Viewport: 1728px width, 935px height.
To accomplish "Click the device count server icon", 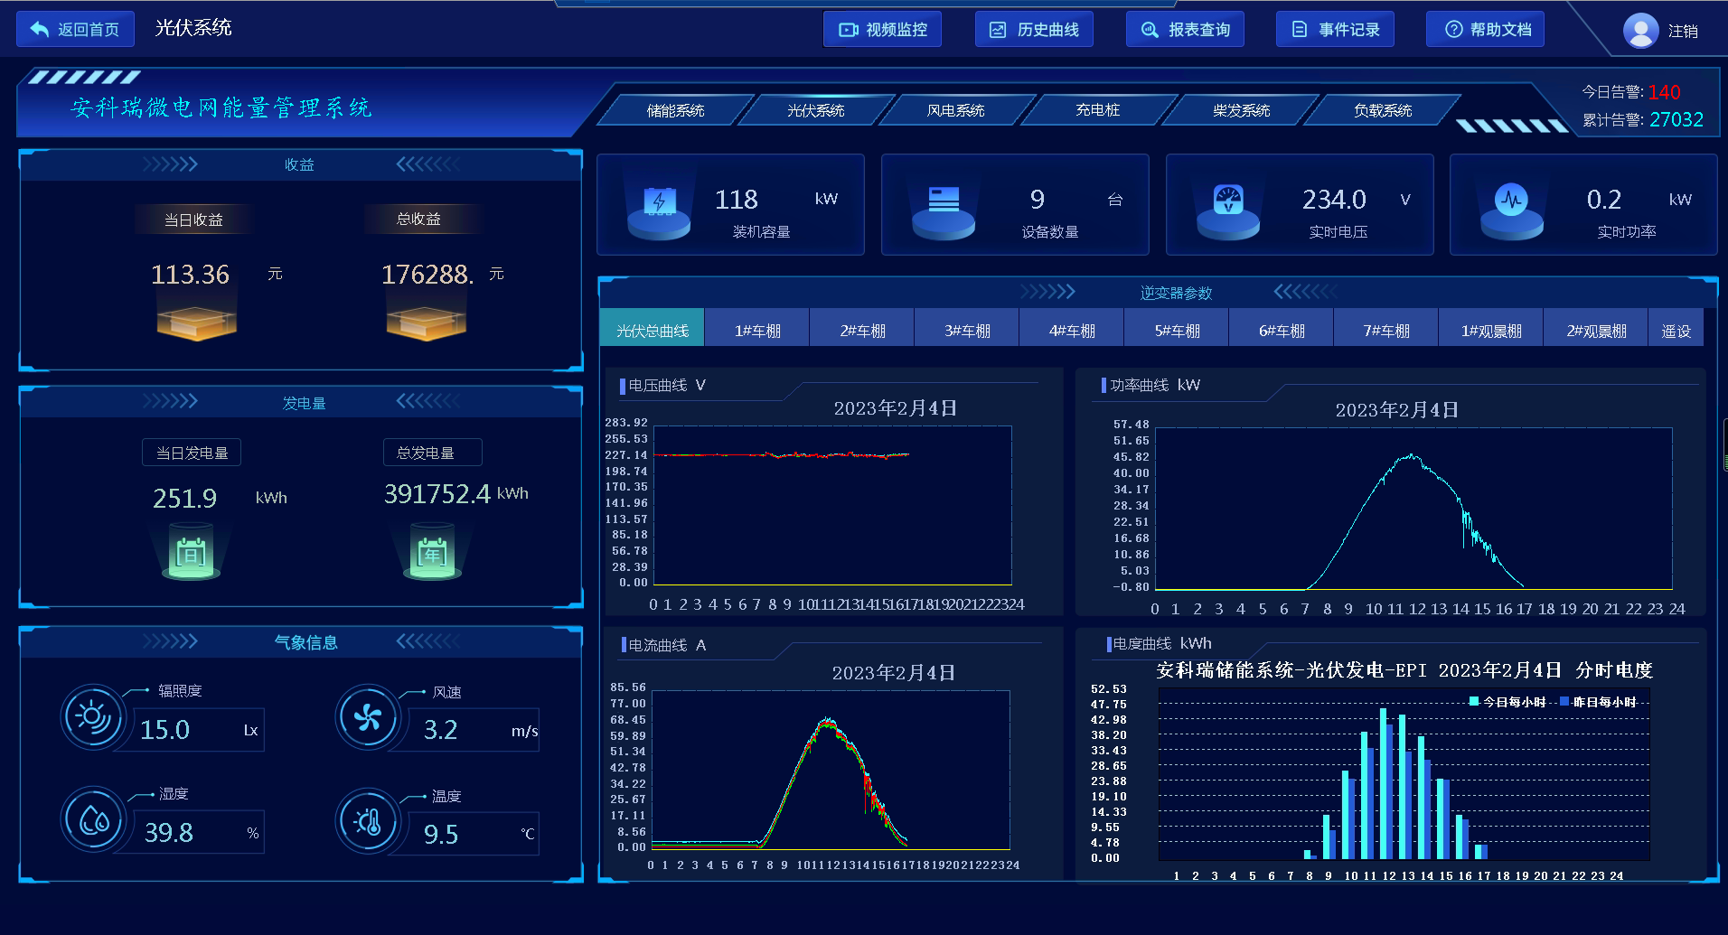I will pyautogui.click(x=943, y=201).
